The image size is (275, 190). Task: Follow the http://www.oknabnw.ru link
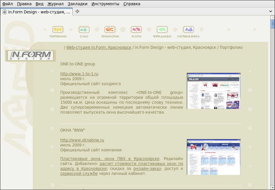click(x=82, y=140)
